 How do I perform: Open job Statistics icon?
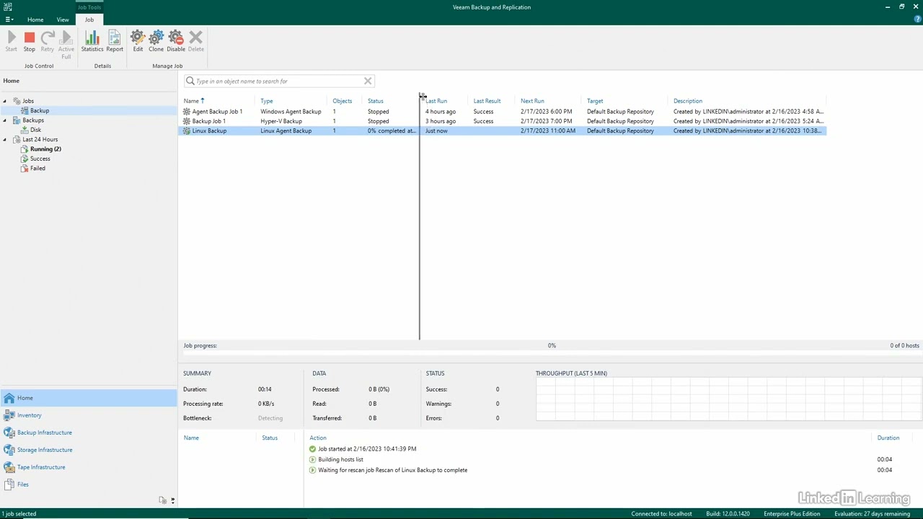(x=92, y=37)
